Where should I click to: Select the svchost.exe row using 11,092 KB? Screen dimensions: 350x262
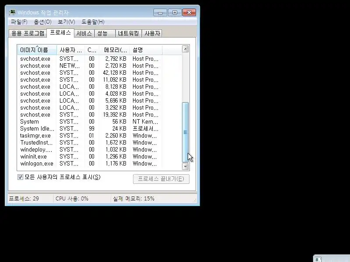click(x=90, y=79)
